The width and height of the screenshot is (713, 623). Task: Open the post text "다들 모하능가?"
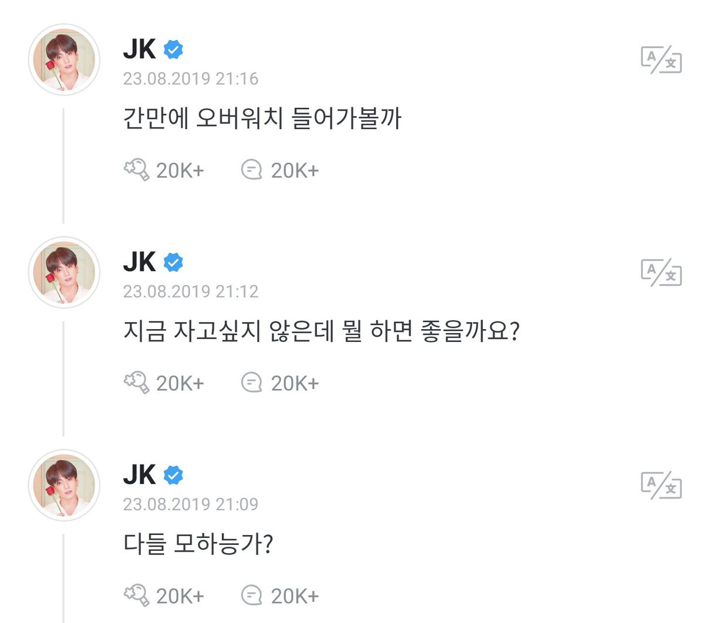coord(198,544)
